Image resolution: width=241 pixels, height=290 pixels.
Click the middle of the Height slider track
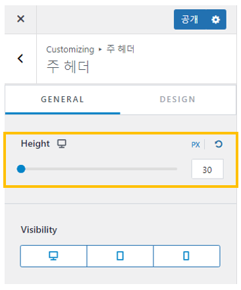97,169
